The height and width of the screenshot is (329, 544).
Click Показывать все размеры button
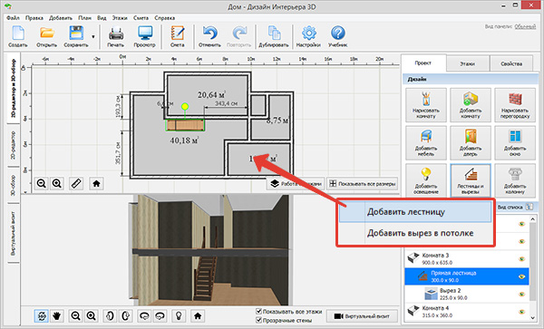pyautogui.click(x=363, y=184)
